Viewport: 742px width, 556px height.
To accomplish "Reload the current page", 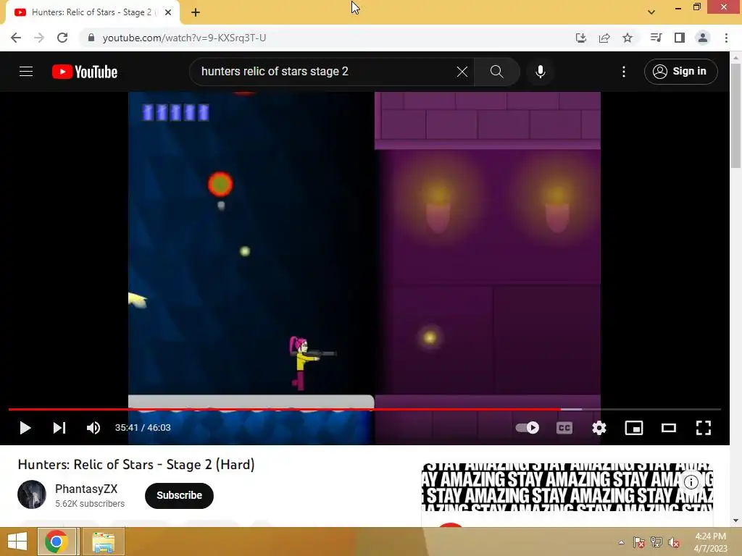I will pos(62,38).
